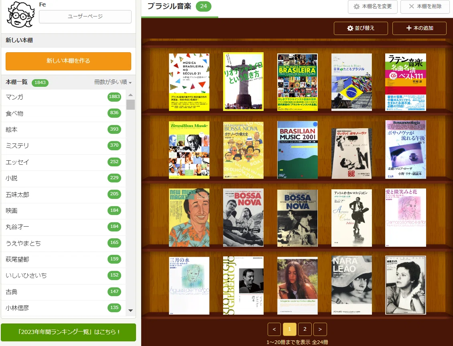The height and width of the screenshot is (346, 453).
Task: Click the 本の追加 button
Action: (419, 28)
